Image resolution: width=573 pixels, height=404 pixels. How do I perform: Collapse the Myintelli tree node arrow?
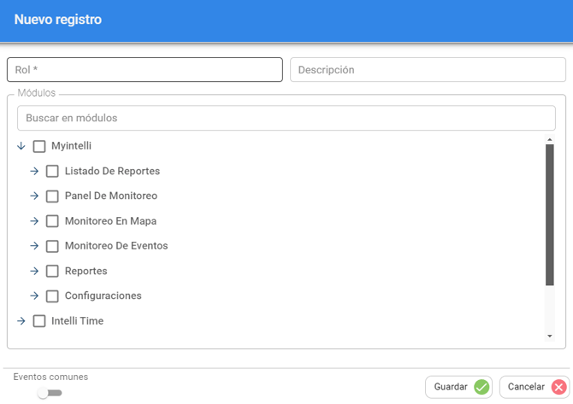21,146
